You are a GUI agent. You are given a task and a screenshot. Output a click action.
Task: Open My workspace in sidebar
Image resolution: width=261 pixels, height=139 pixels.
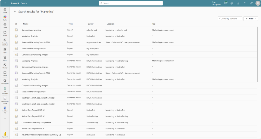[5, 90]
